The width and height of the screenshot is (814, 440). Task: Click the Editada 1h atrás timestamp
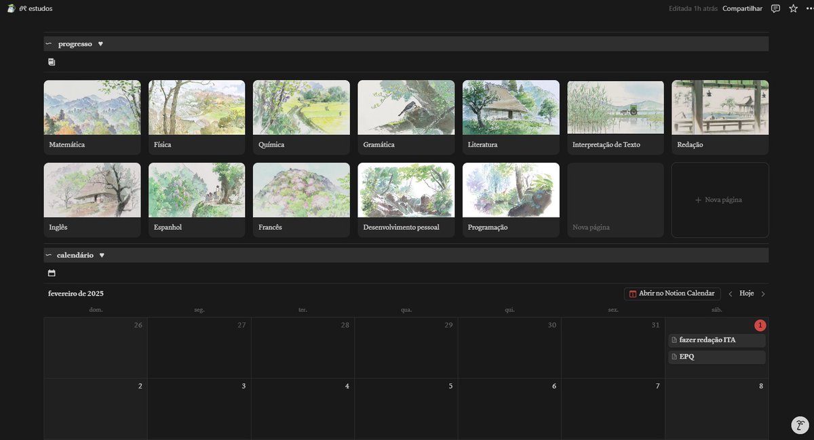[693, 9]
